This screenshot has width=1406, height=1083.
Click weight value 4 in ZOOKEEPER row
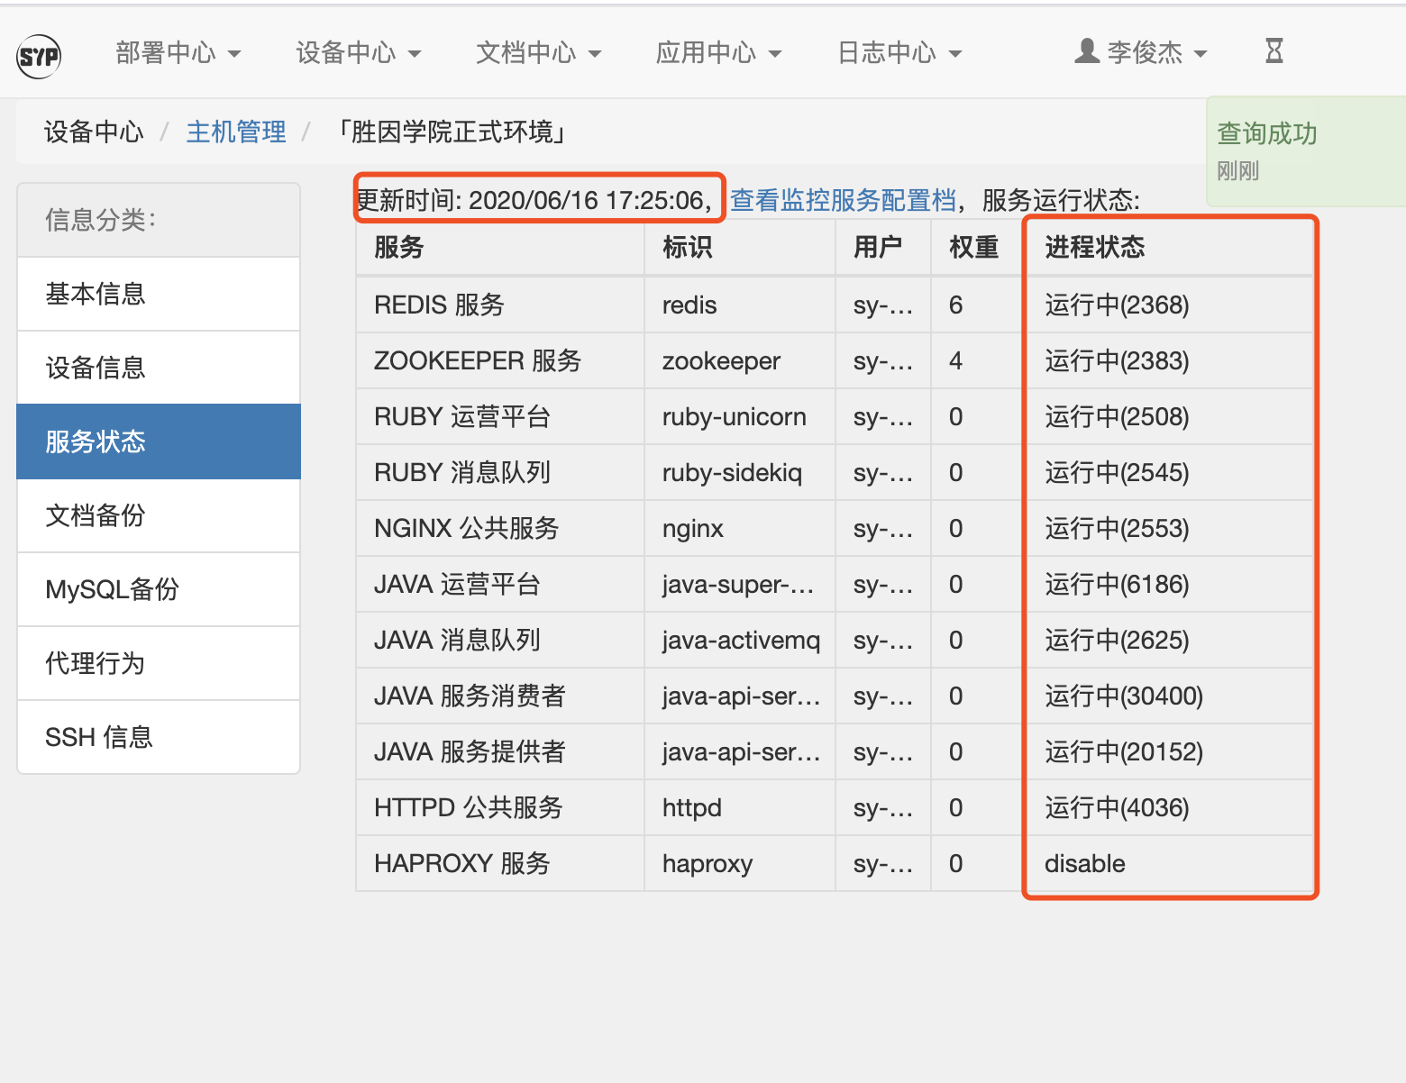pos(956,360)
